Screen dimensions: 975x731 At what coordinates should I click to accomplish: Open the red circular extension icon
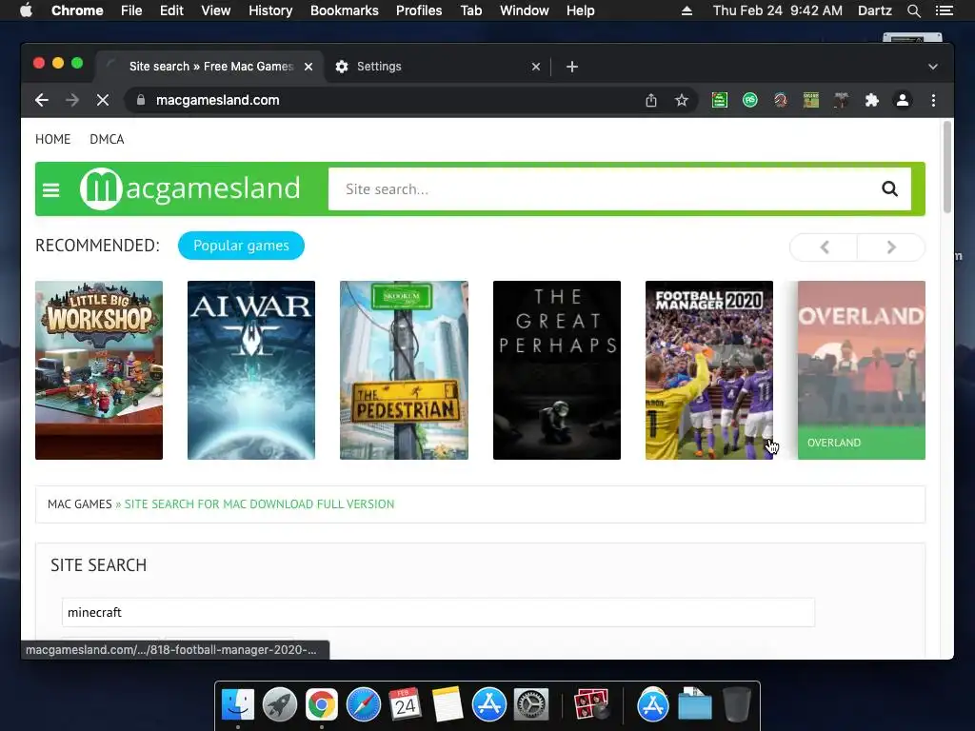pyautogui.click(x=781, y=100)
